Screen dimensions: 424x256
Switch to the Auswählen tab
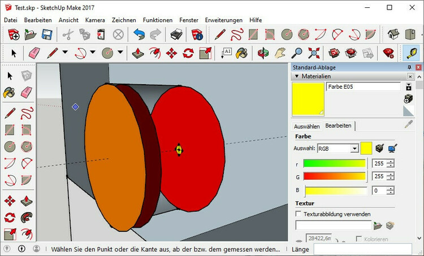(x=306, y=127)
